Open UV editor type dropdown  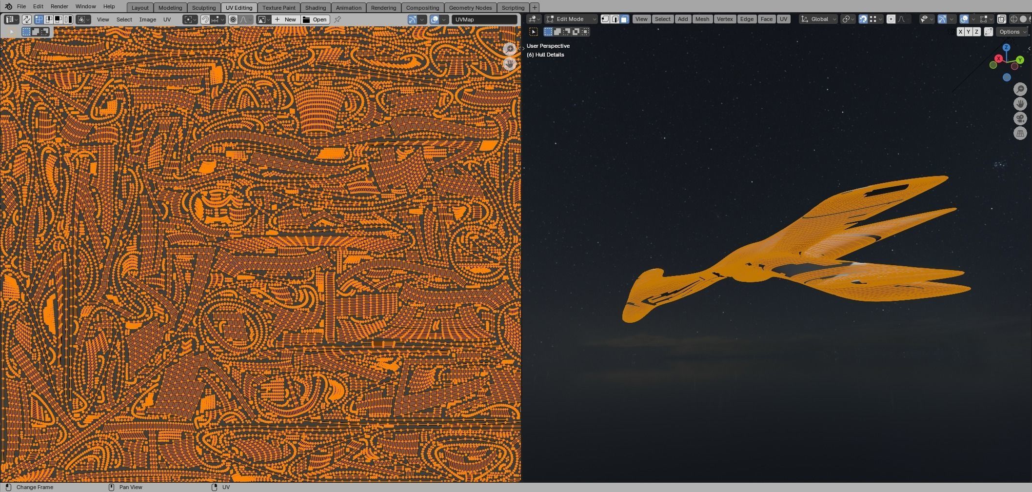[12, 20]
